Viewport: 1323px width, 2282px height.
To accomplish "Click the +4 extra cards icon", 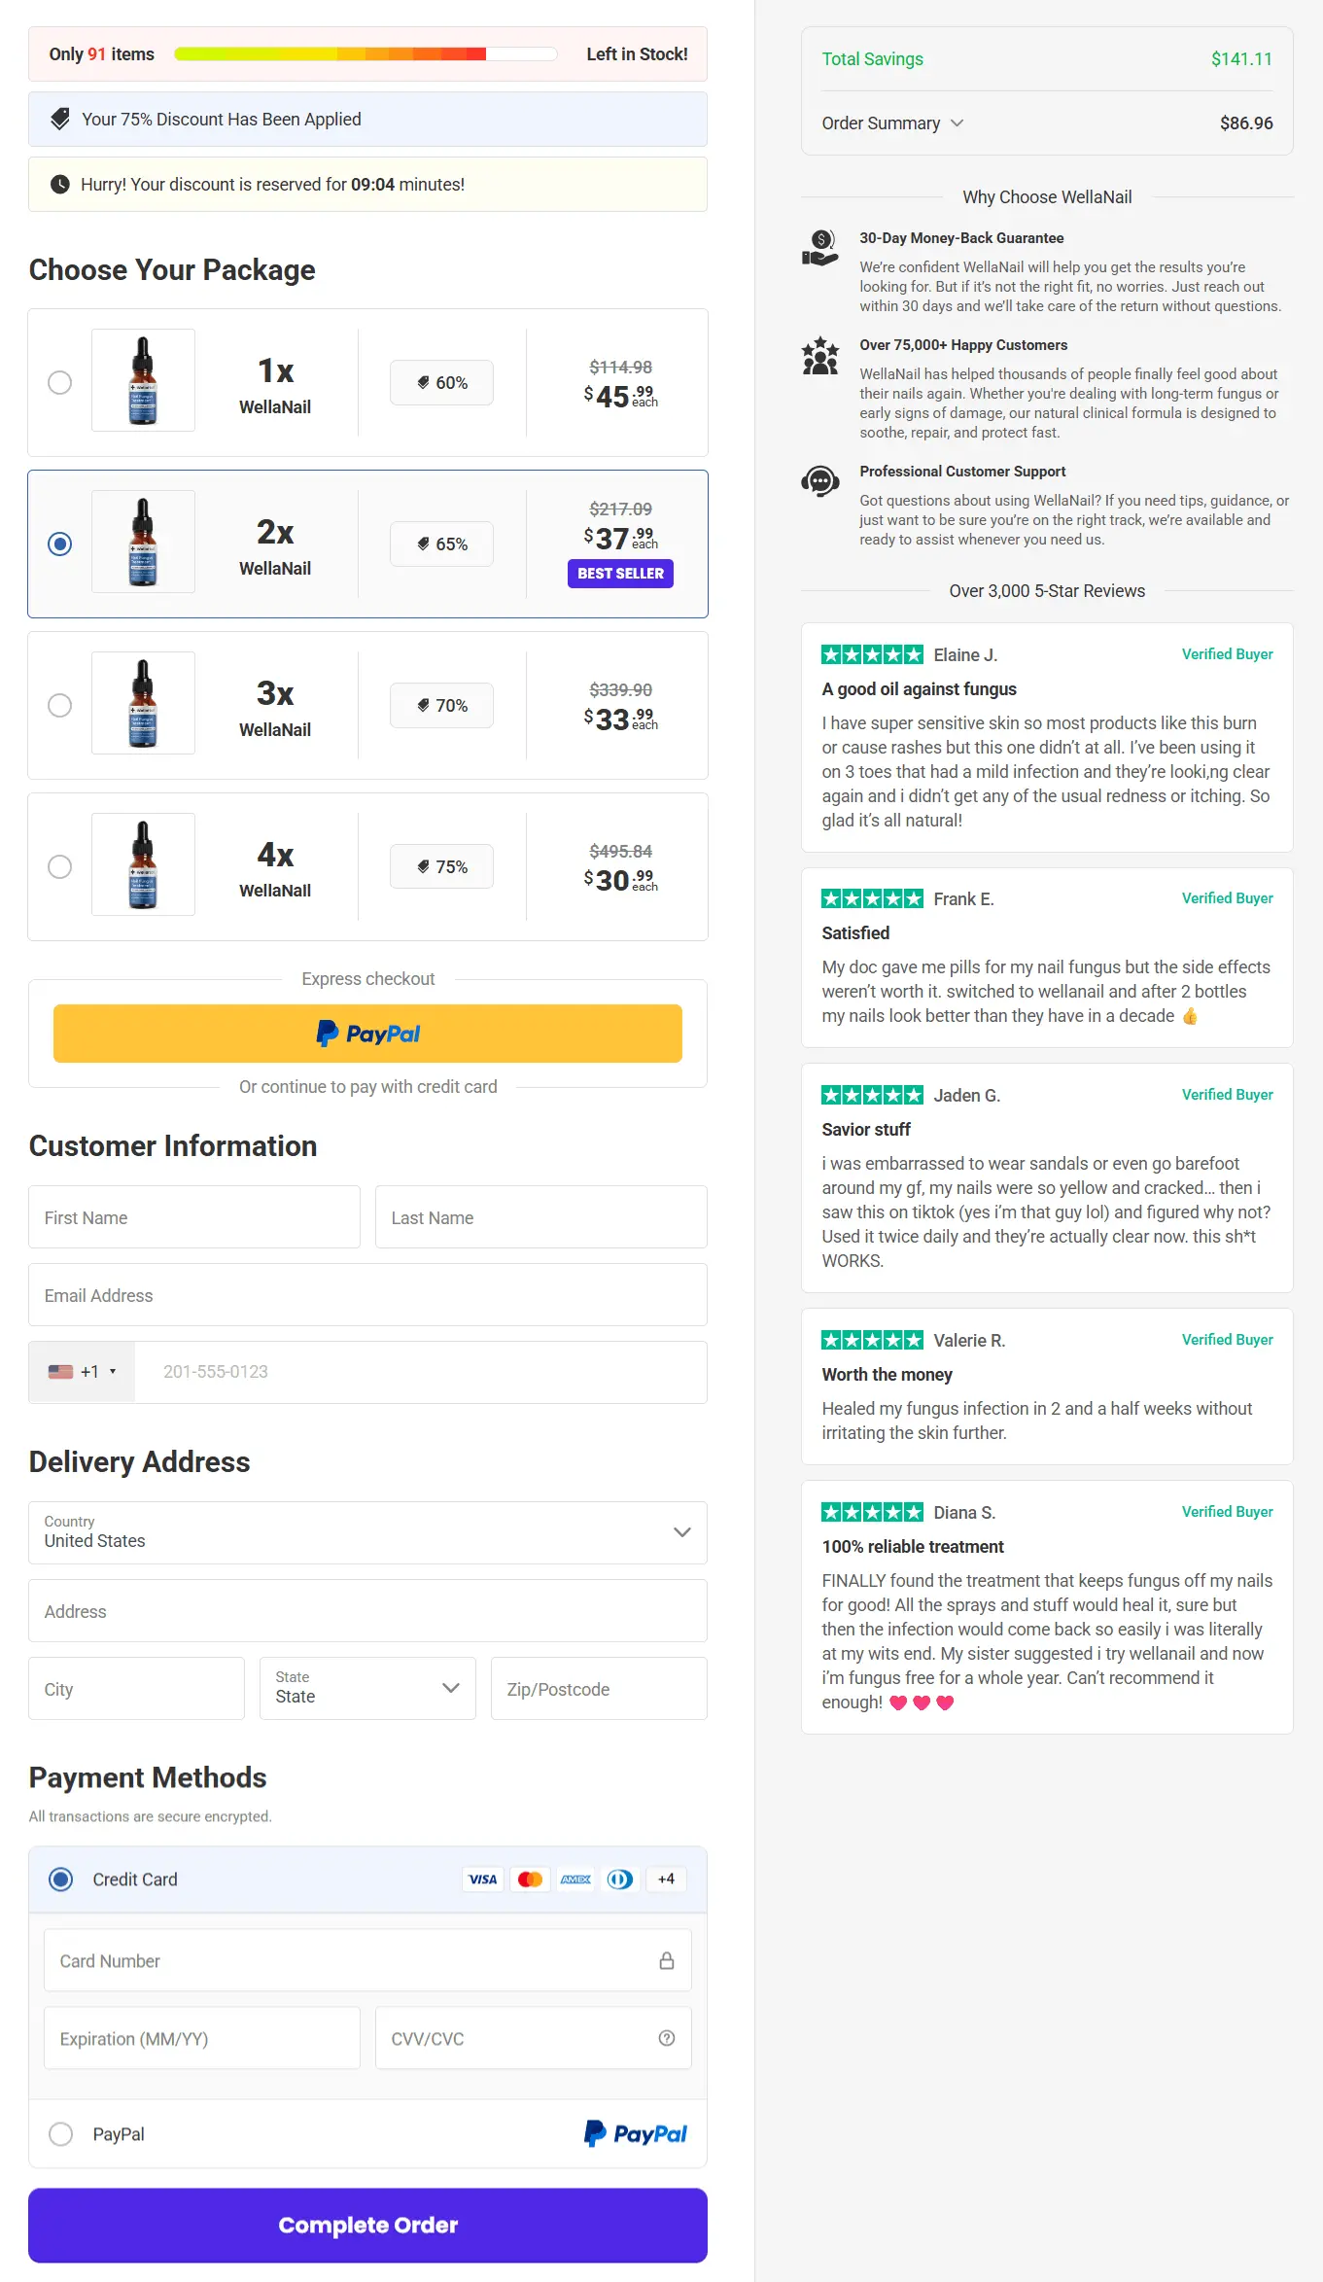I will tap(666, 1879).
